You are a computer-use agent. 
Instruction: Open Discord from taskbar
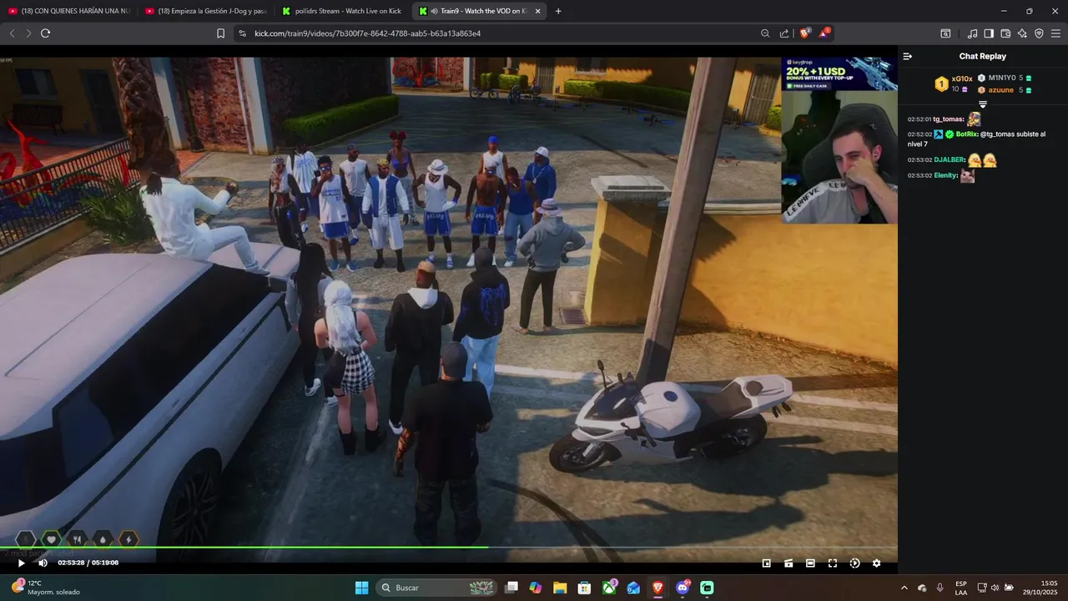pos(683,588)
